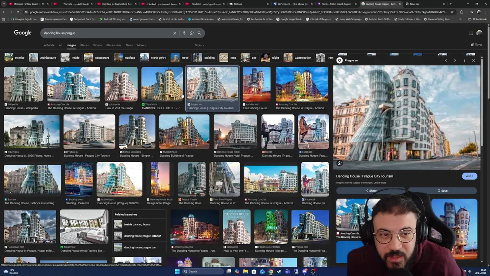Select the Restaurant filter chip

[x=97, y=58]
